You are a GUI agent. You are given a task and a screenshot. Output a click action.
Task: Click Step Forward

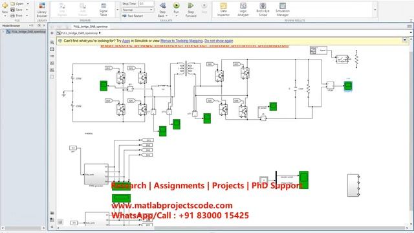[x=191, y=10]
